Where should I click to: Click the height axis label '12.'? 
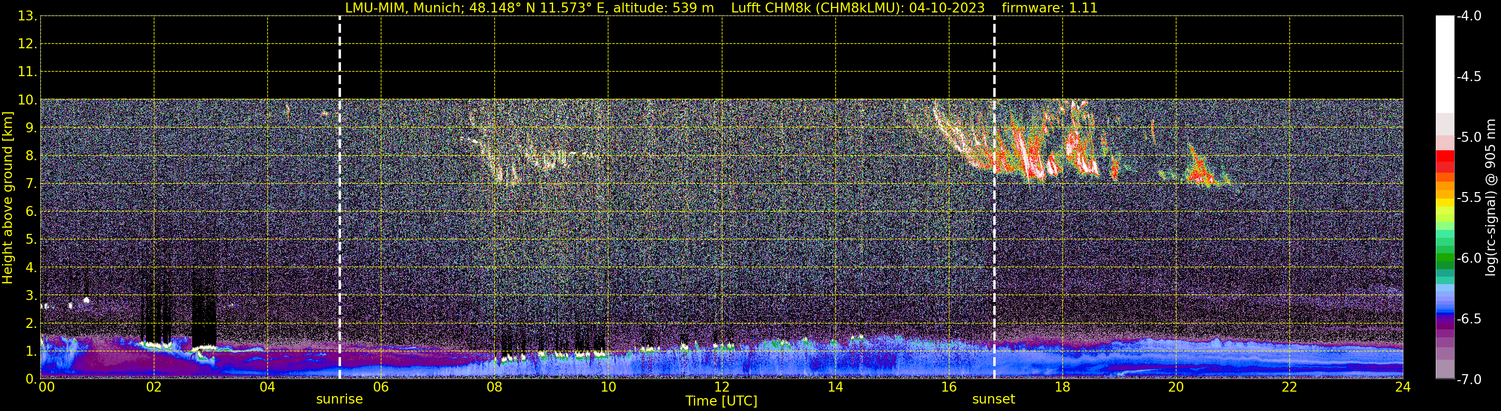[27, 44]
